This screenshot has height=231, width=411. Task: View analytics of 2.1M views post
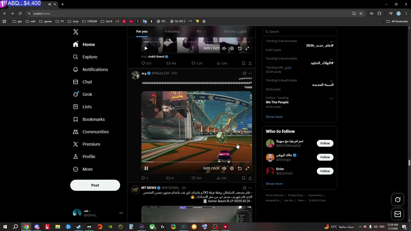(222, 63)
